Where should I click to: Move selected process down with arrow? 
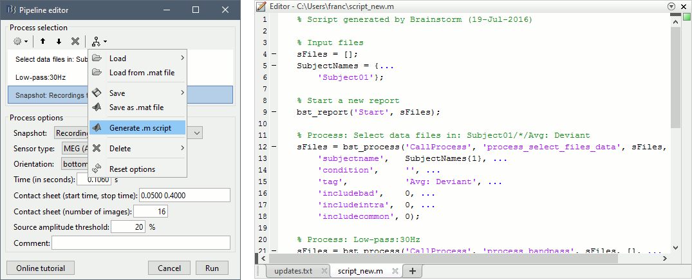tap(59, 41)
